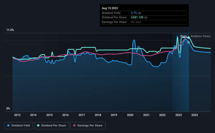The width and height of the screenshot is (215, 133).
Task: Click the 2016 x-axis label
Action: tap(65, 115)
